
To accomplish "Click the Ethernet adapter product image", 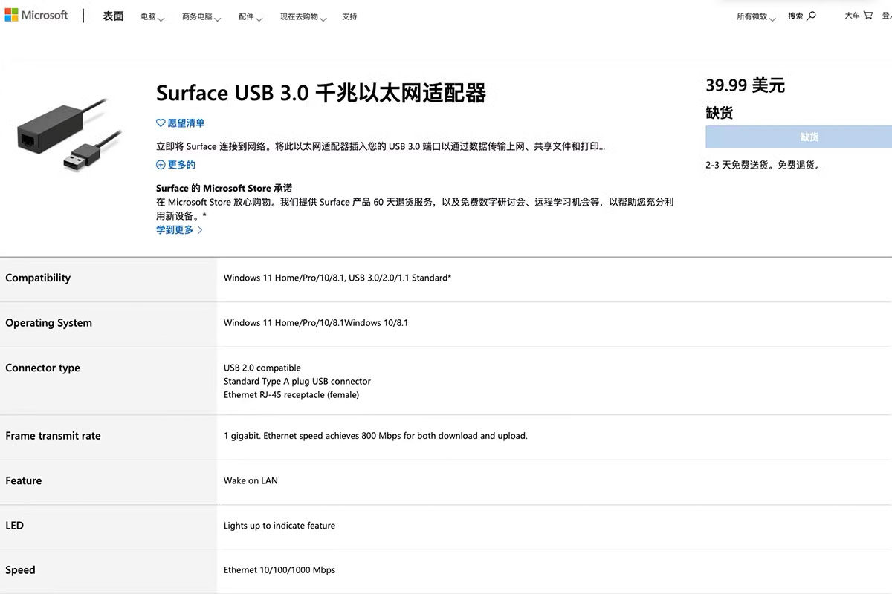I will tap(69, 135).
